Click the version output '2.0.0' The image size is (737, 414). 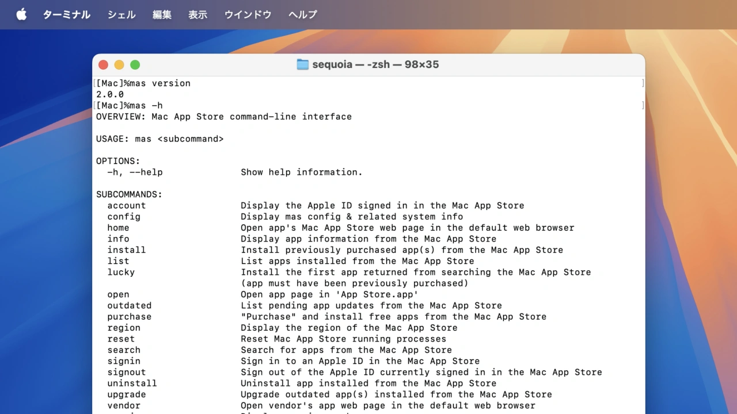pos(109,94)
